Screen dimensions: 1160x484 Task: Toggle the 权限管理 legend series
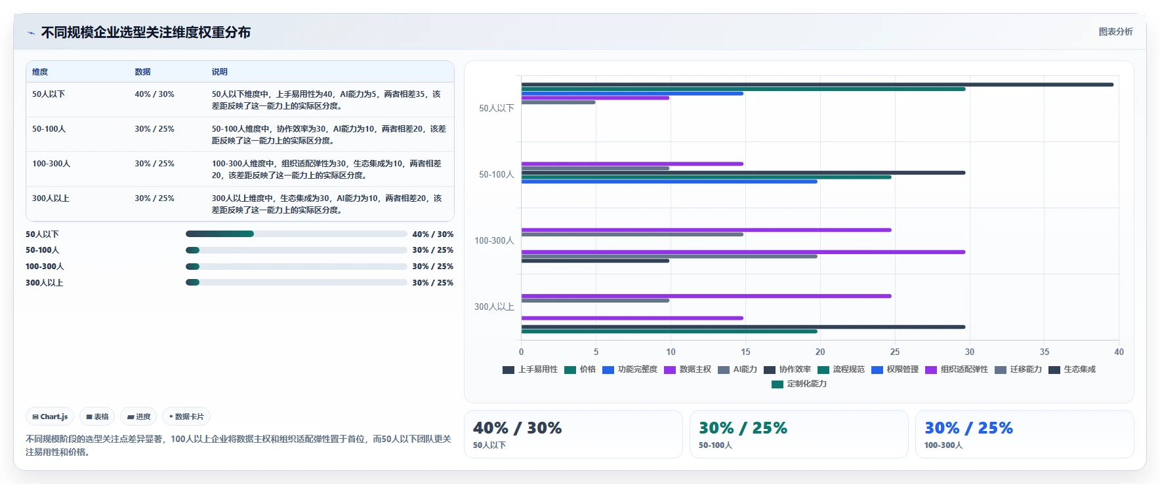click(x=895, y=369)
